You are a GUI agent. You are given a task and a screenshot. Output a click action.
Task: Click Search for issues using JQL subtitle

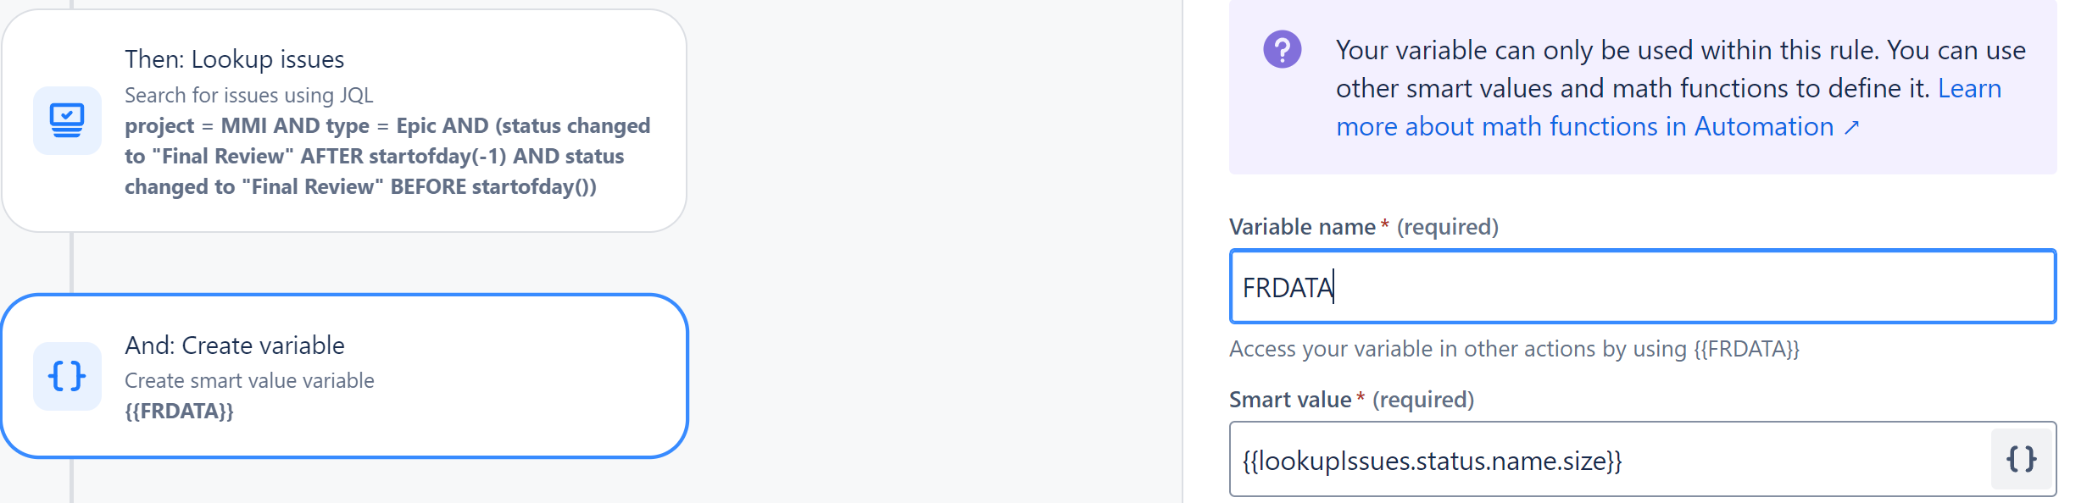click(x=249, y=95)
